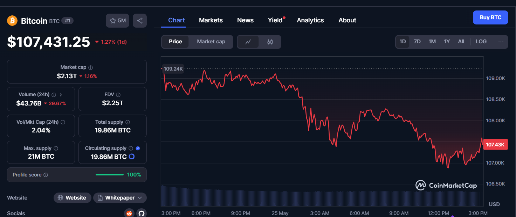The height and width of the screenshot is (217, 516).
Task: Switch to the Markets tab
Action: [x=211, y=20]
